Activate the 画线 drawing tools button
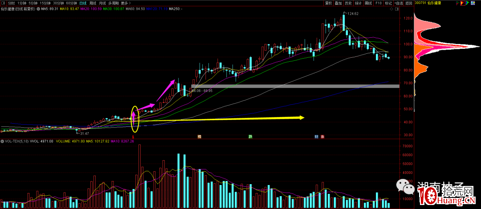481x209 pixels. (368, 3)
